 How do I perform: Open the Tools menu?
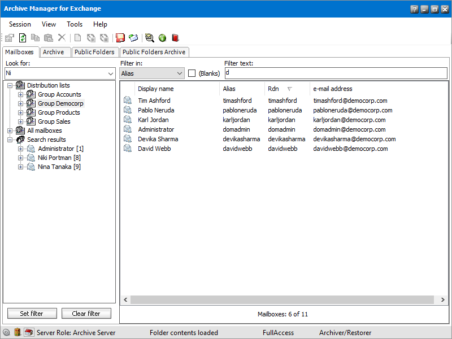pos(75,24)
